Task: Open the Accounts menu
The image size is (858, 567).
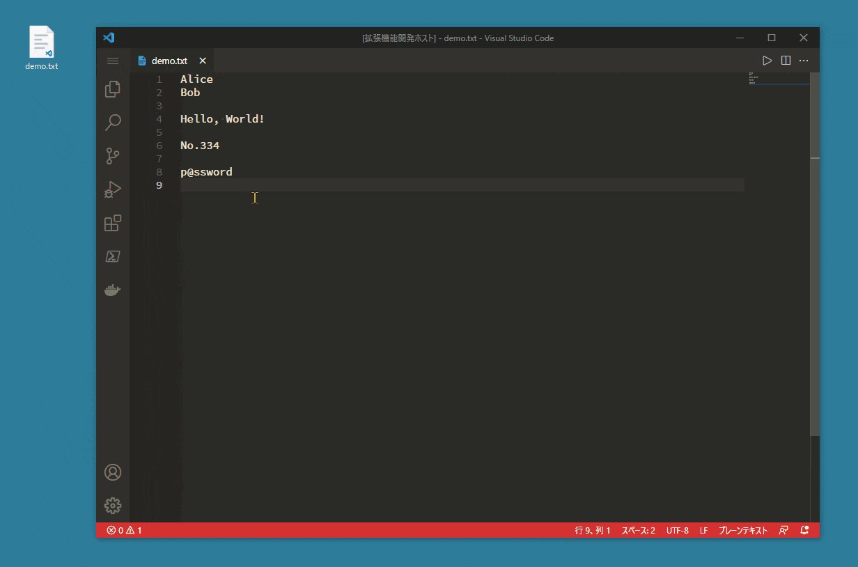Action: tap(113, 472)
